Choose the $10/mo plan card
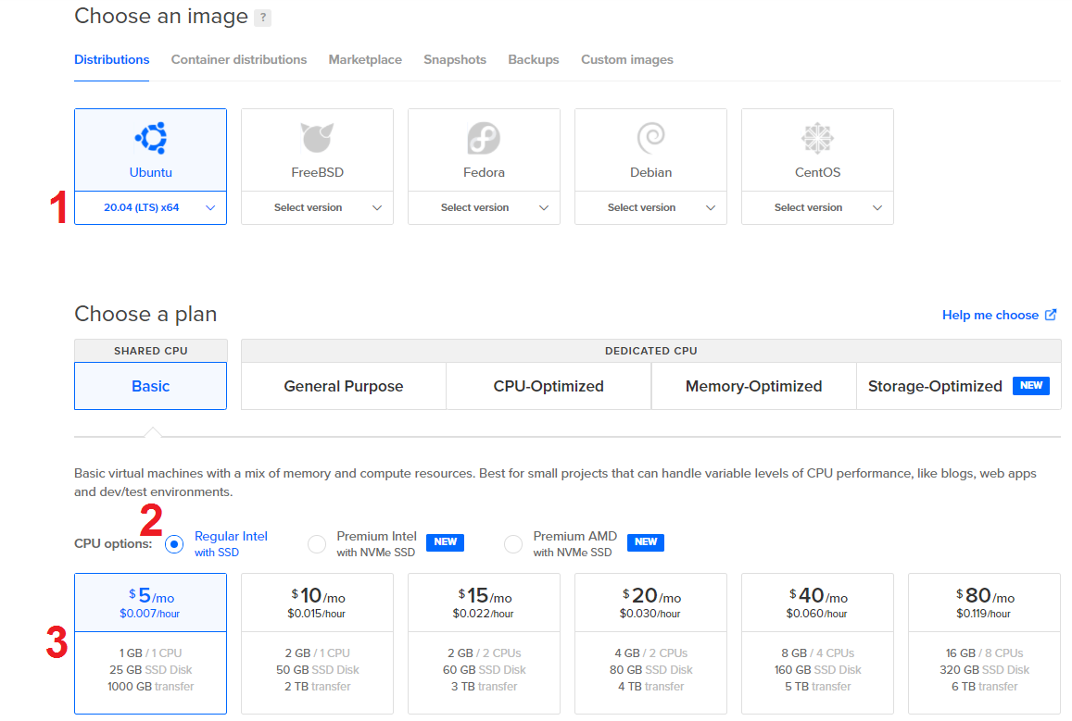Viewport: 1072px width, 721px height. pos(317,643)
